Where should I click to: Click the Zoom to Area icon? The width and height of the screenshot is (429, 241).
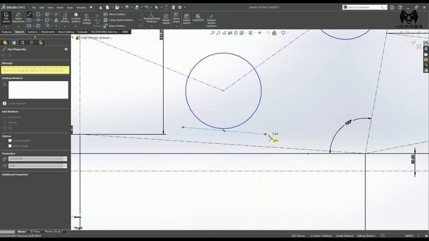point(219,33)
